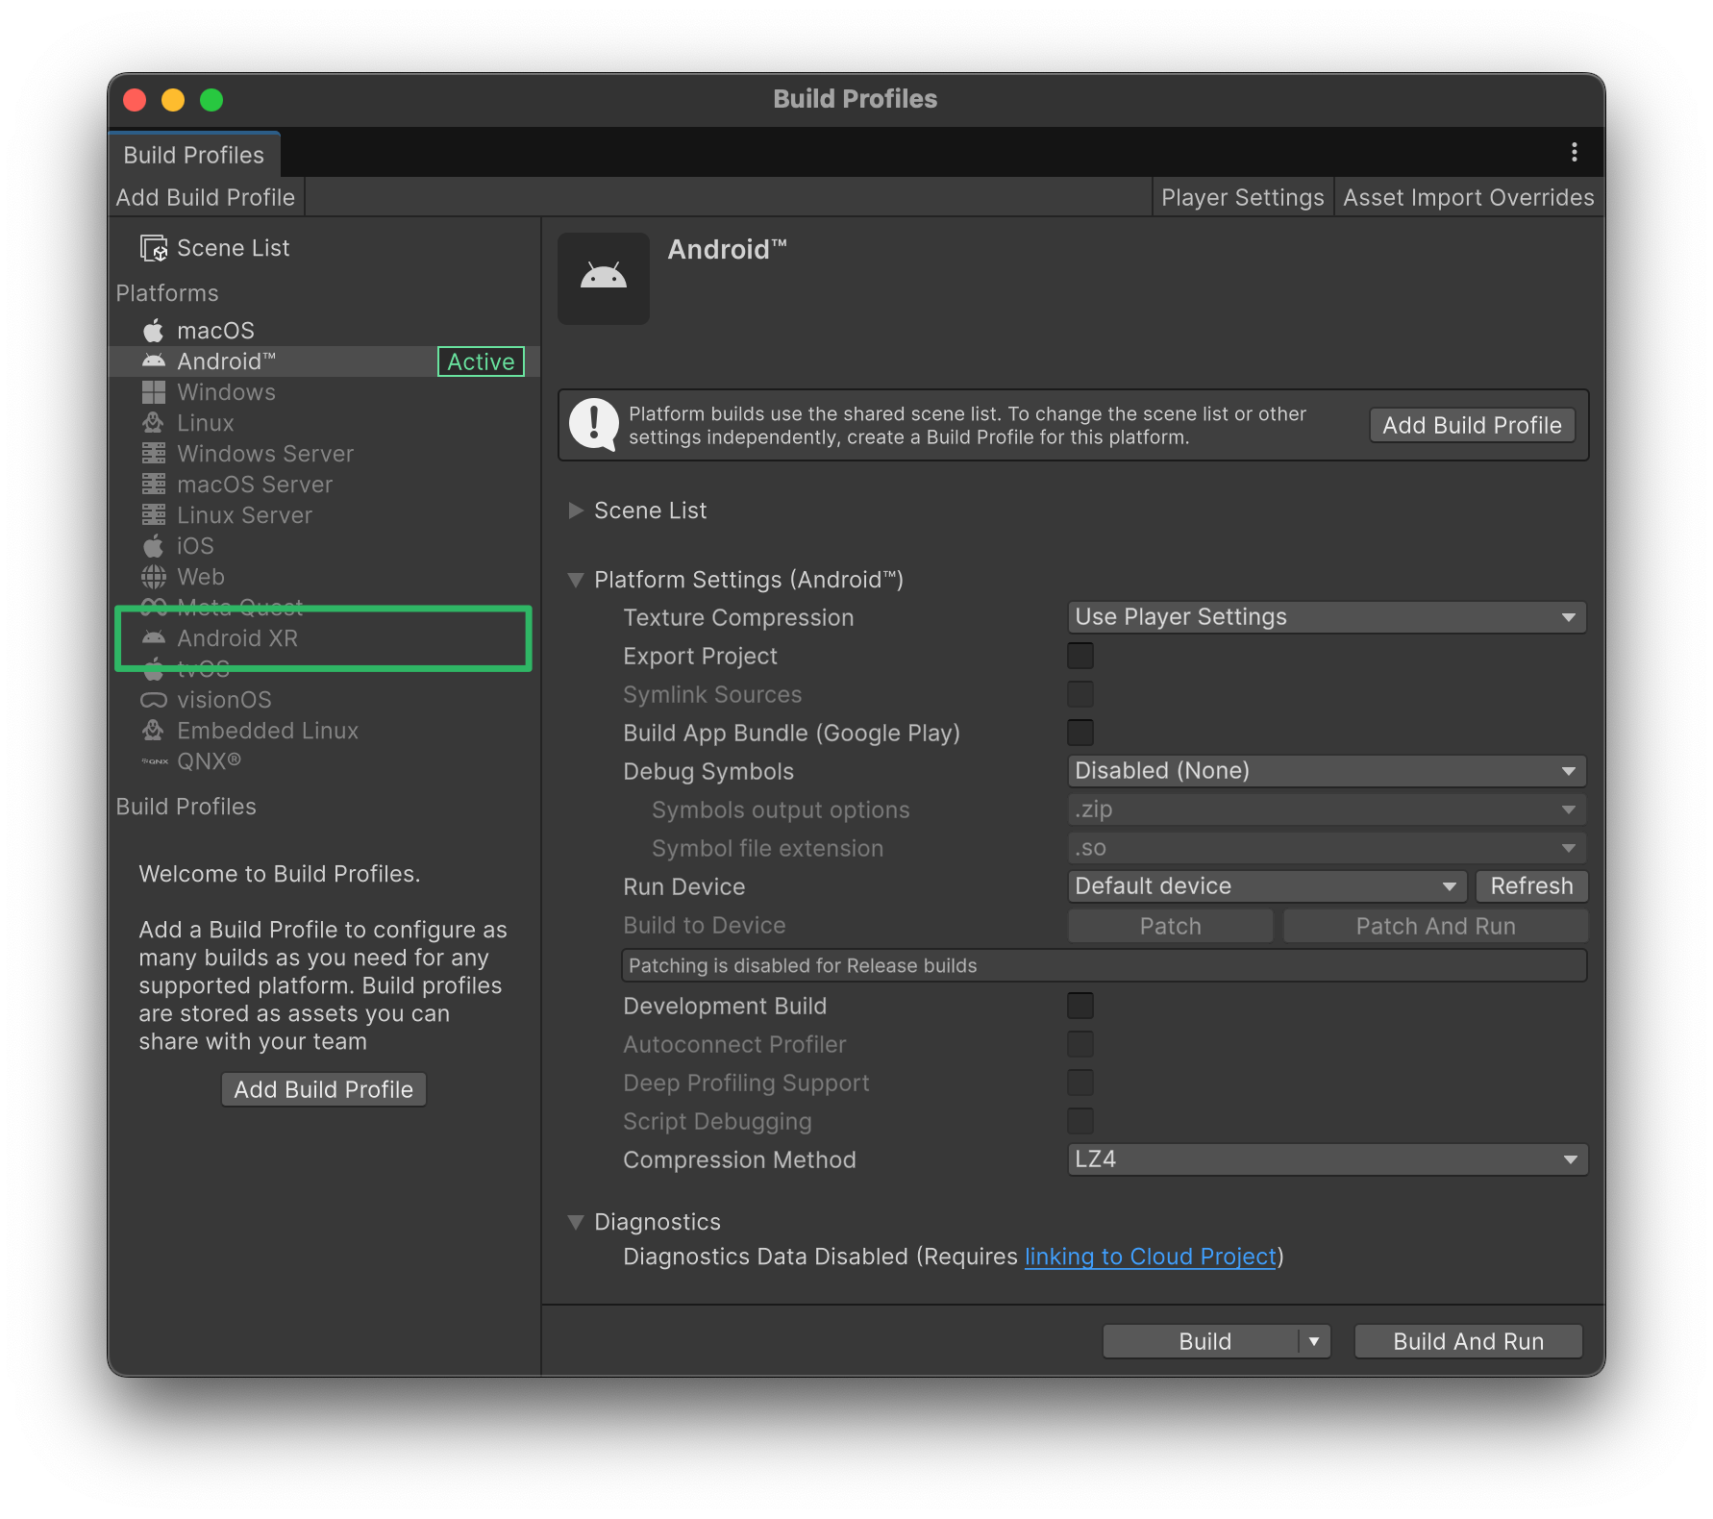Click the Active badge on Android row

(x=481, y=361)
